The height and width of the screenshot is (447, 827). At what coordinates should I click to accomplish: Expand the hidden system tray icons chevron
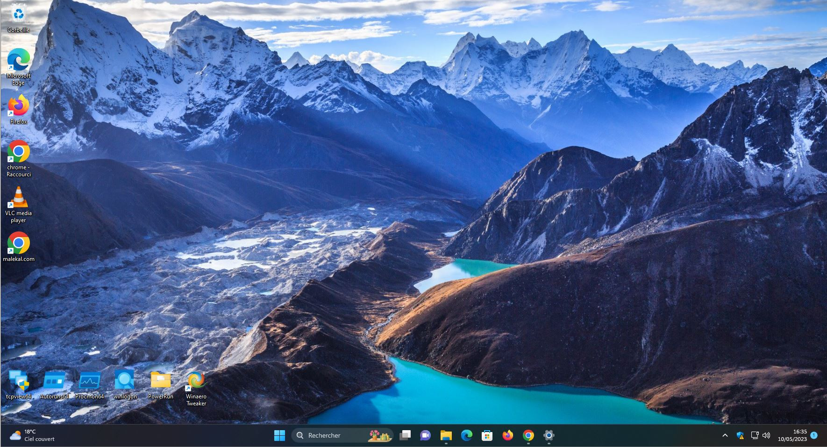point(725,435)
